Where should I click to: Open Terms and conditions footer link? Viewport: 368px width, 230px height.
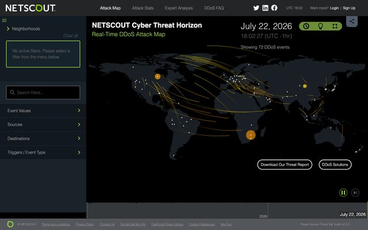pyautogui.click(x=56, y=224)
